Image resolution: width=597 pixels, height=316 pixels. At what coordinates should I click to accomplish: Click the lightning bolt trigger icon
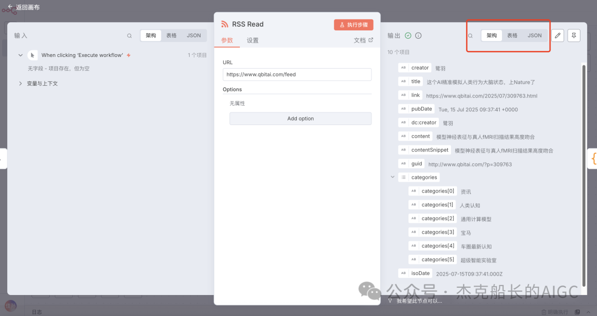(129, 55)
